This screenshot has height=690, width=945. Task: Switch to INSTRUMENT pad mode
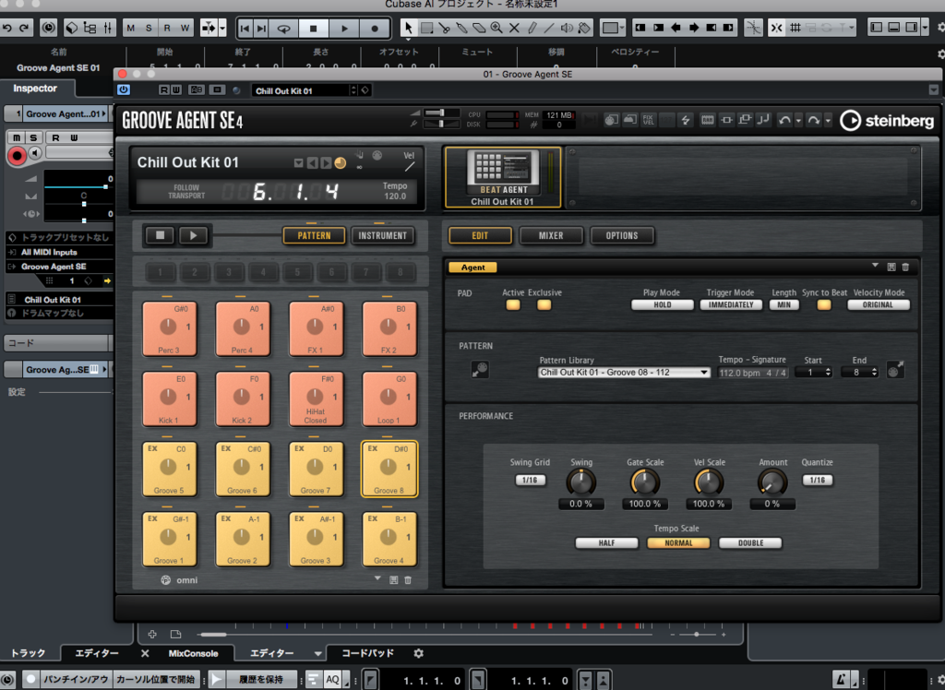(x=383, y=235)
